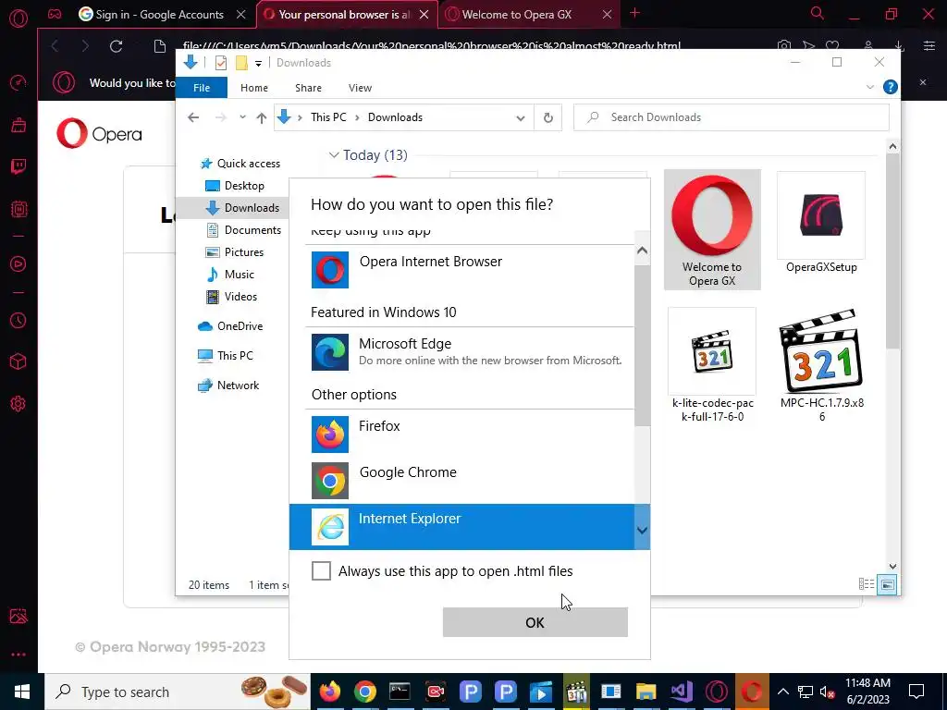Go back in File Explorer
Image resolution: width=947 pixels, height=710 pixels.
193,117
